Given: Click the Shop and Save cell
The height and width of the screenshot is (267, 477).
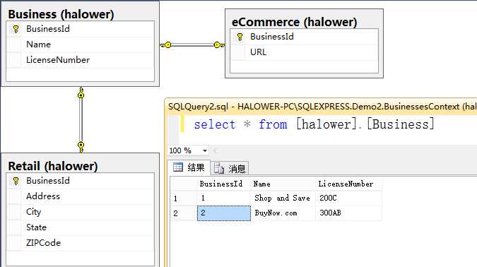Looking at the screenshot, I should [x=283, y=198].
